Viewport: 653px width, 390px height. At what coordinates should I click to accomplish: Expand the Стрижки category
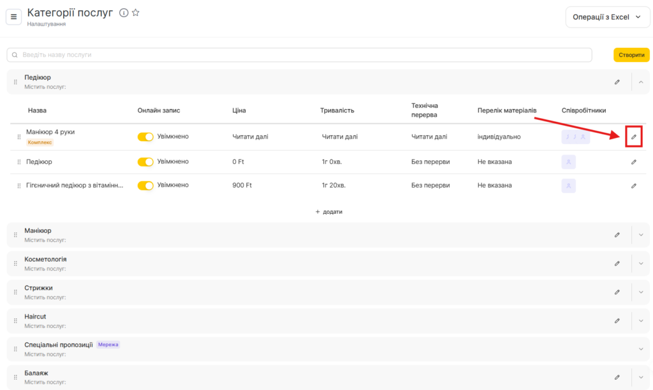tap(641, 292)
